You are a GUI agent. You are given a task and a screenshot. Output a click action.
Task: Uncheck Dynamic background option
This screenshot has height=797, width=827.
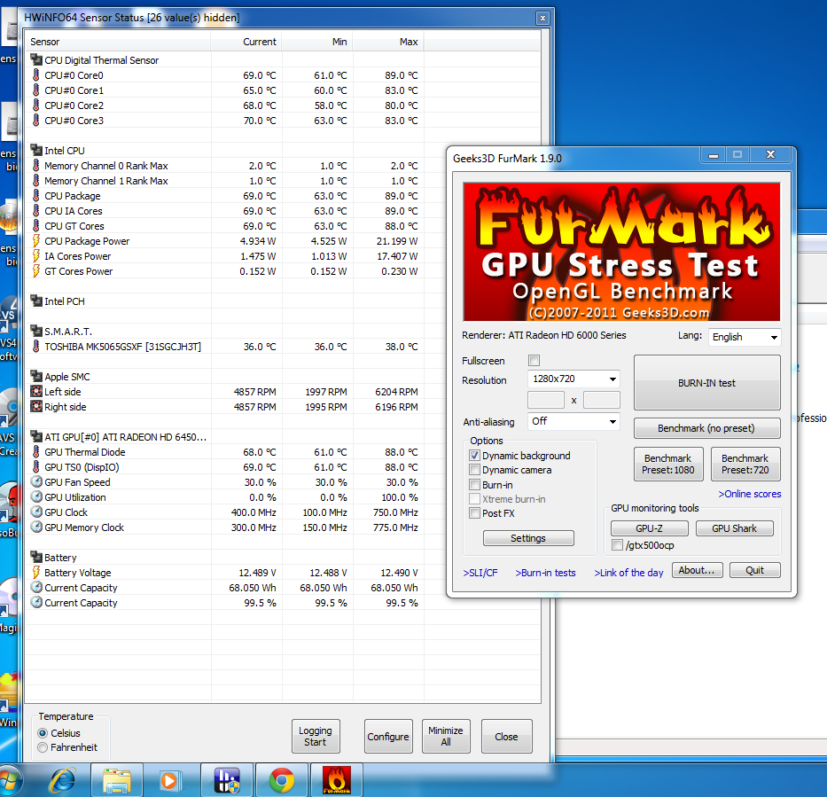click(x=475, y=455)
